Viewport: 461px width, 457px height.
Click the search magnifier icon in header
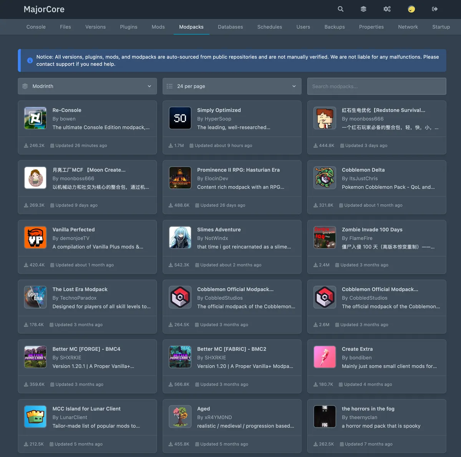[340, 9]
